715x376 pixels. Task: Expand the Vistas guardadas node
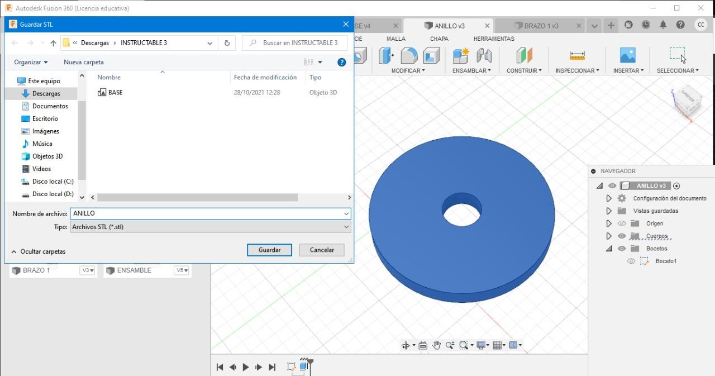[x=609, y=211]
